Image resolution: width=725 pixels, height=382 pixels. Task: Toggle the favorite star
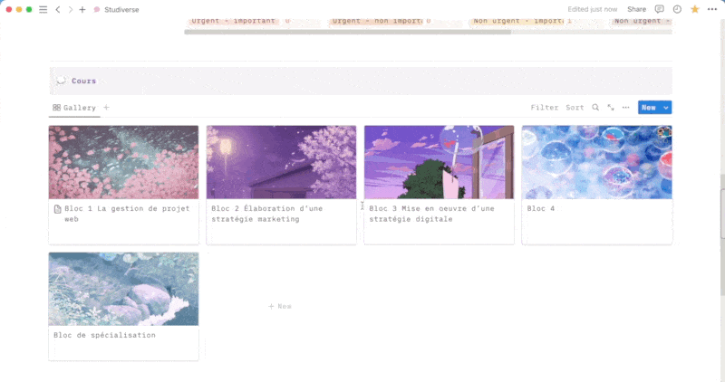694,9
